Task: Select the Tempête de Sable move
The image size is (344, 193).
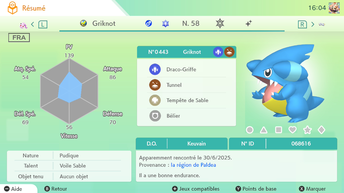Action: [187, 100]
